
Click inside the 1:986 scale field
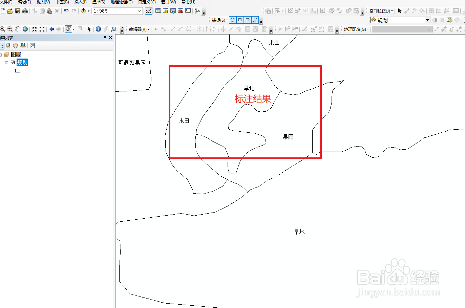click(112, 10)
